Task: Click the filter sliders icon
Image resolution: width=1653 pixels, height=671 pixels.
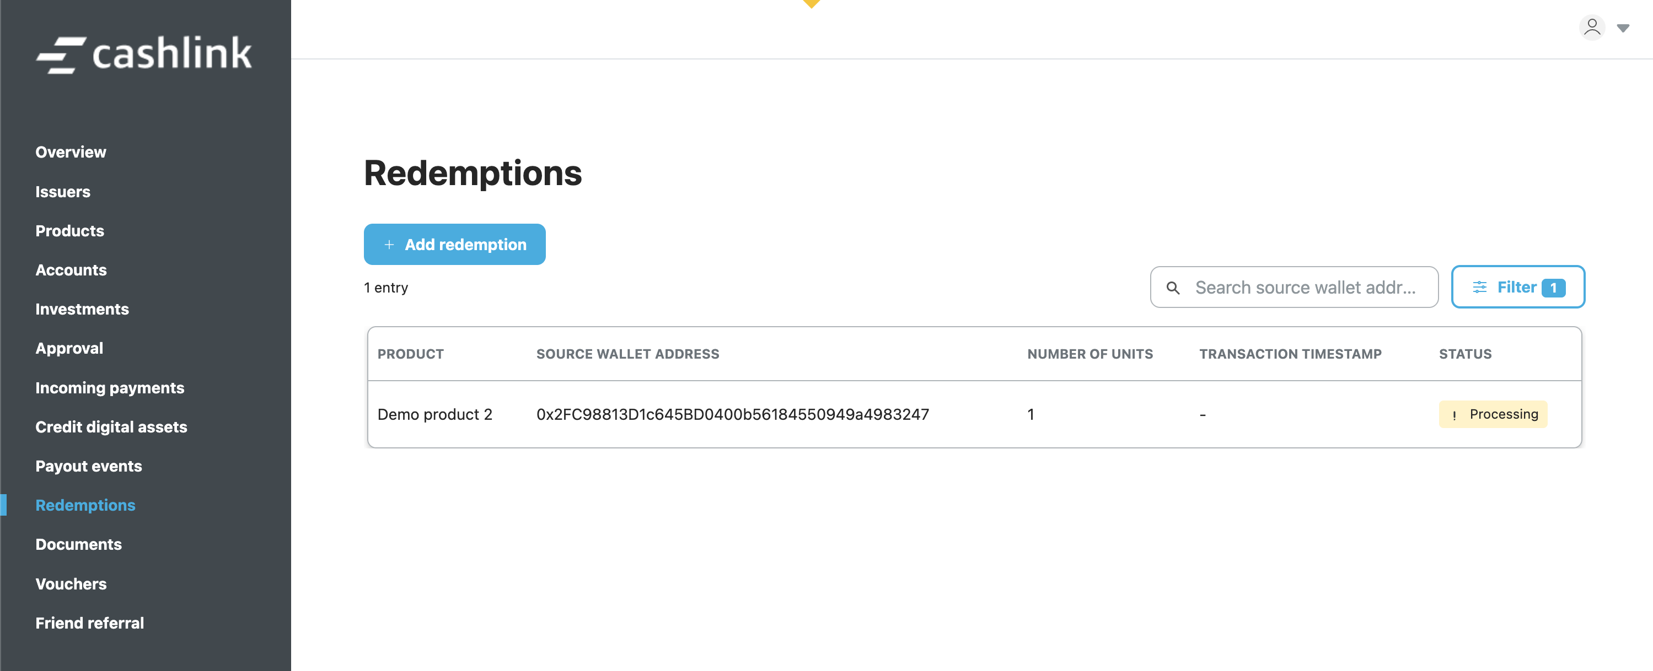Action: [x=1479, y=287]
